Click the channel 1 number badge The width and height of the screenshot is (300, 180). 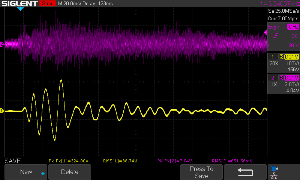point(273,57)
